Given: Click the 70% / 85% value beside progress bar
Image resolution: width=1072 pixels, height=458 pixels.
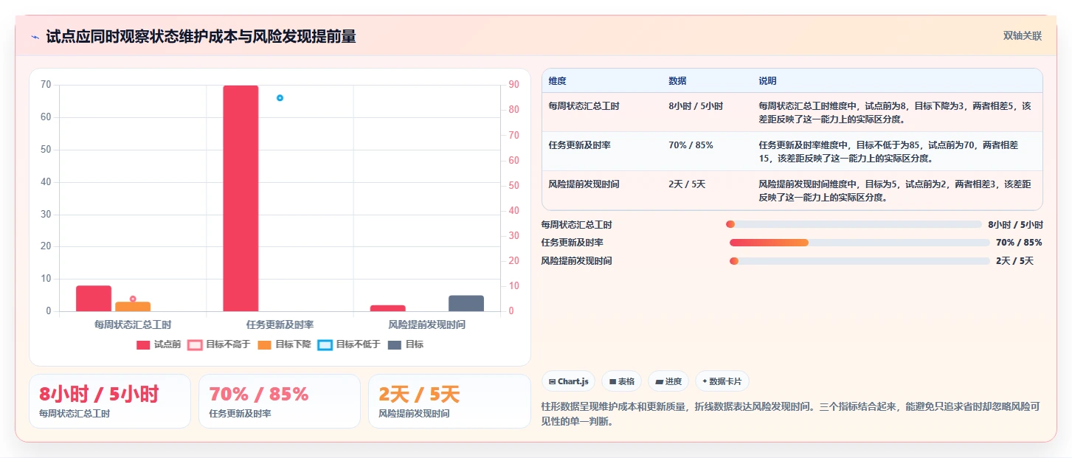Looking at the screenshot, I should pyautogui.click(x=1019, y=243).
